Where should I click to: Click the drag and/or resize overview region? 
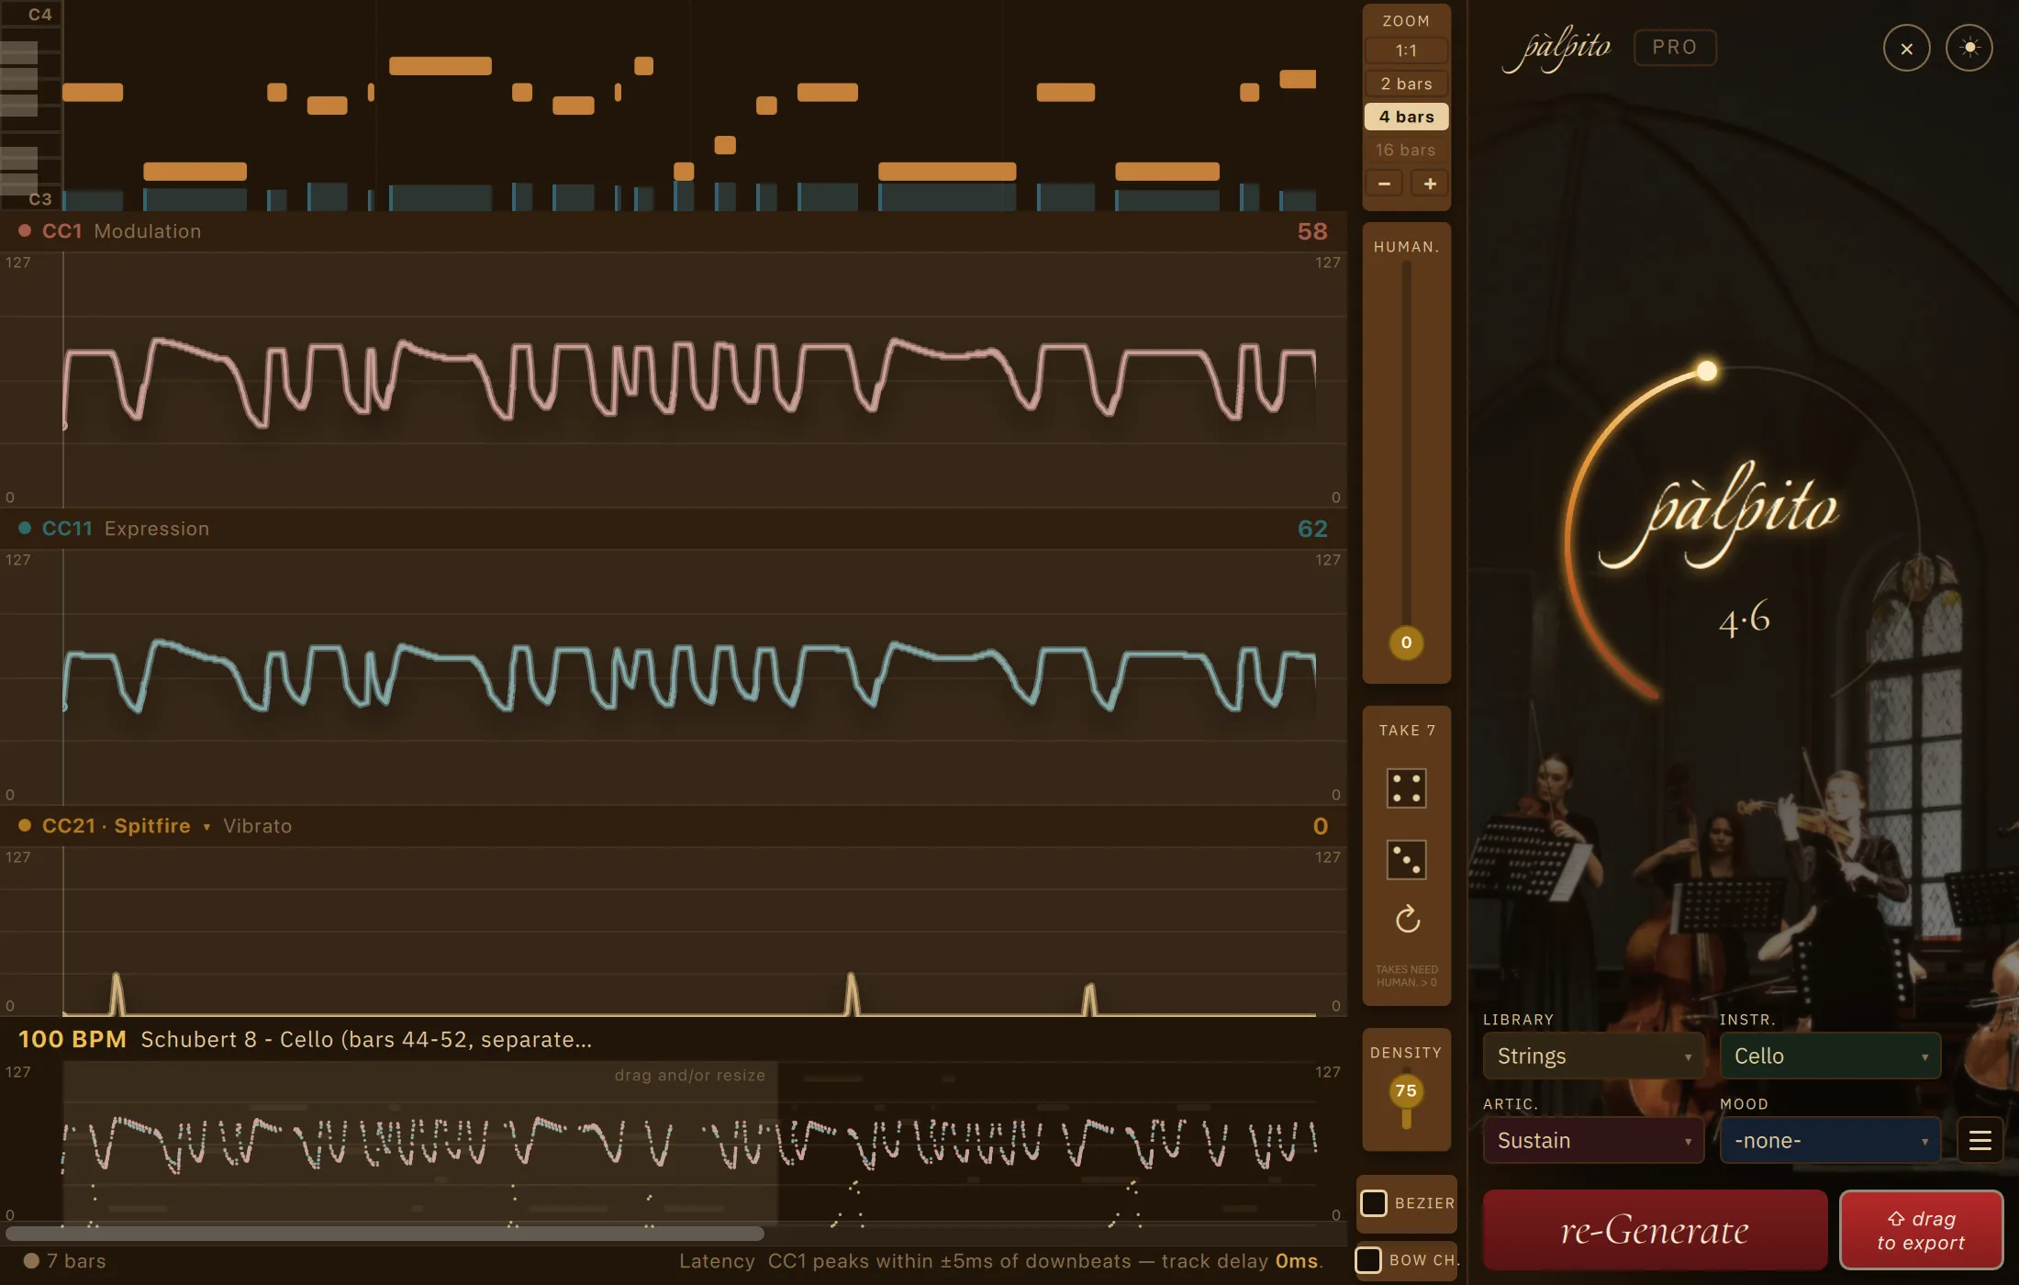click(x=420, y=1144)
